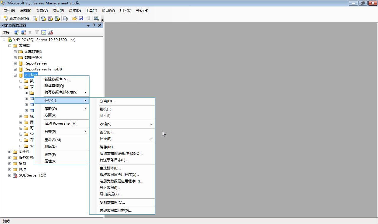
Task: Click the 系统数据库 folder icon
Action: [21, 52]
